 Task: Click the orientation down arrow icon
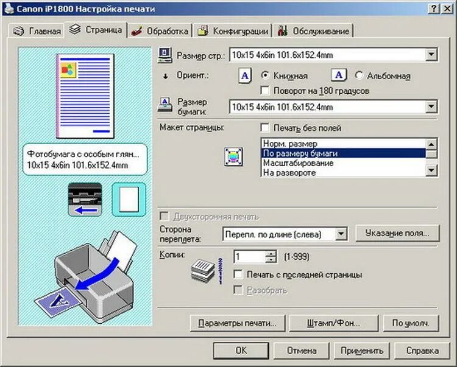coord(166,76)
